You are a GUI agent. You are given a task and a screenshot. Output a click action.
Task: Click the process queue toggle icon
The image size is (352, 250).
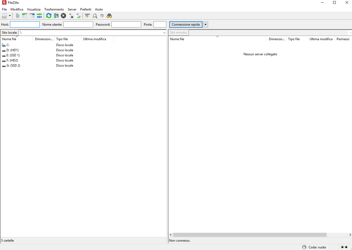click(x=56, y=16)
